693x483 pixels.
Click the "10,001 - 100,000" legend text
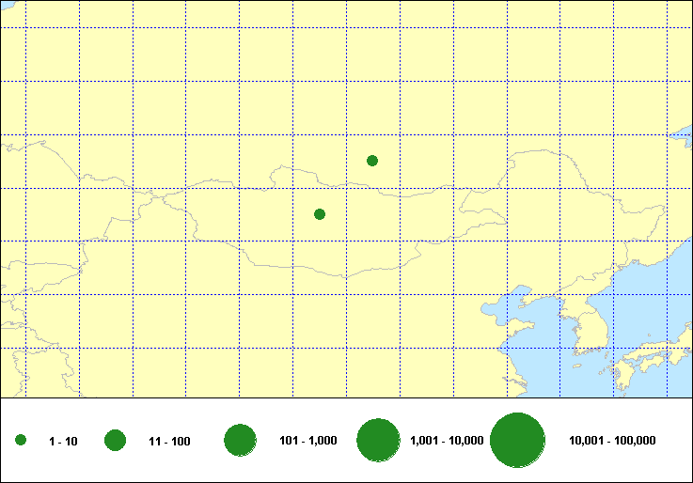pos(612,441)
